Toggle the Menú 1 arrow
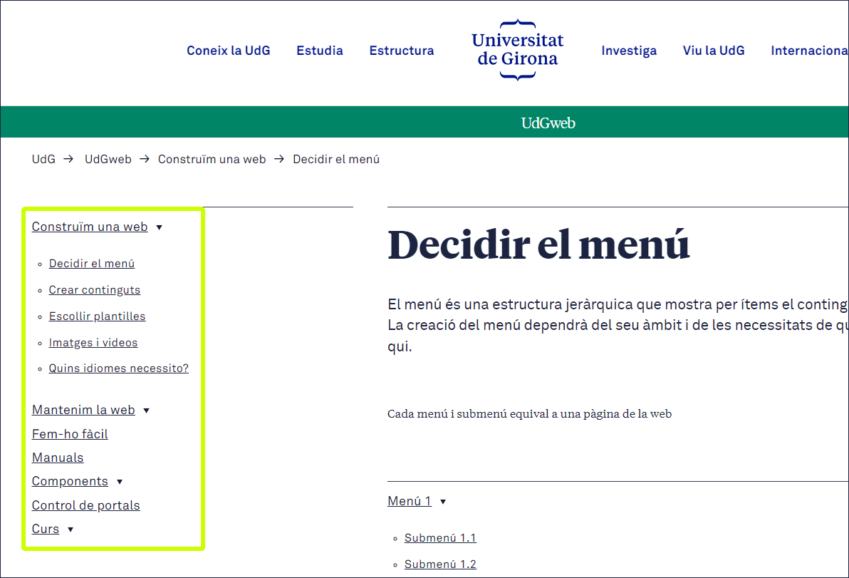 (x=443, y=502)
